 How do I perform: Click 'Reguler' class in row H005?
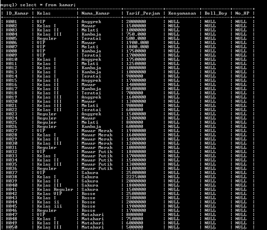tap(46, 38)
